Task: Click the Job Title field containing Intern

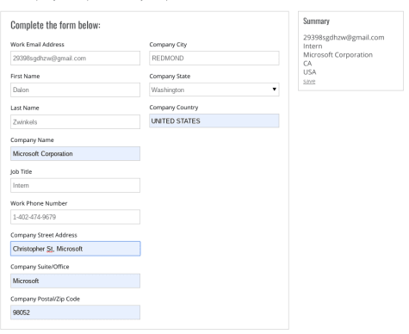Action: tap(75, 185)
